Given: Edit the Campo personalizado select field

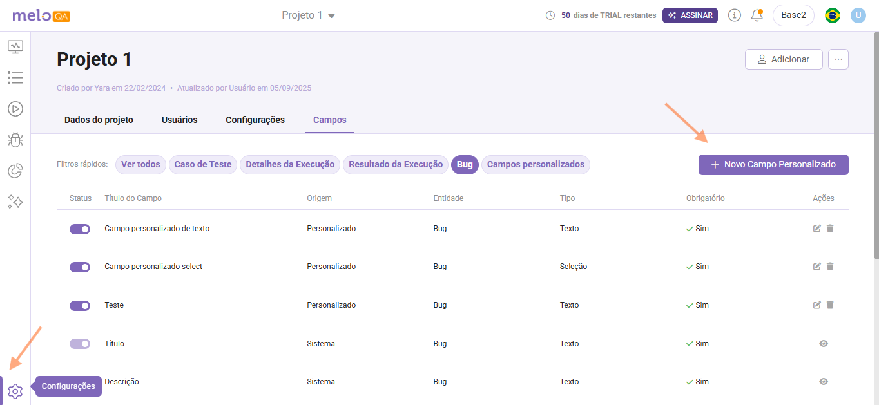Looking at the screenshot, I should pos(817,267).
